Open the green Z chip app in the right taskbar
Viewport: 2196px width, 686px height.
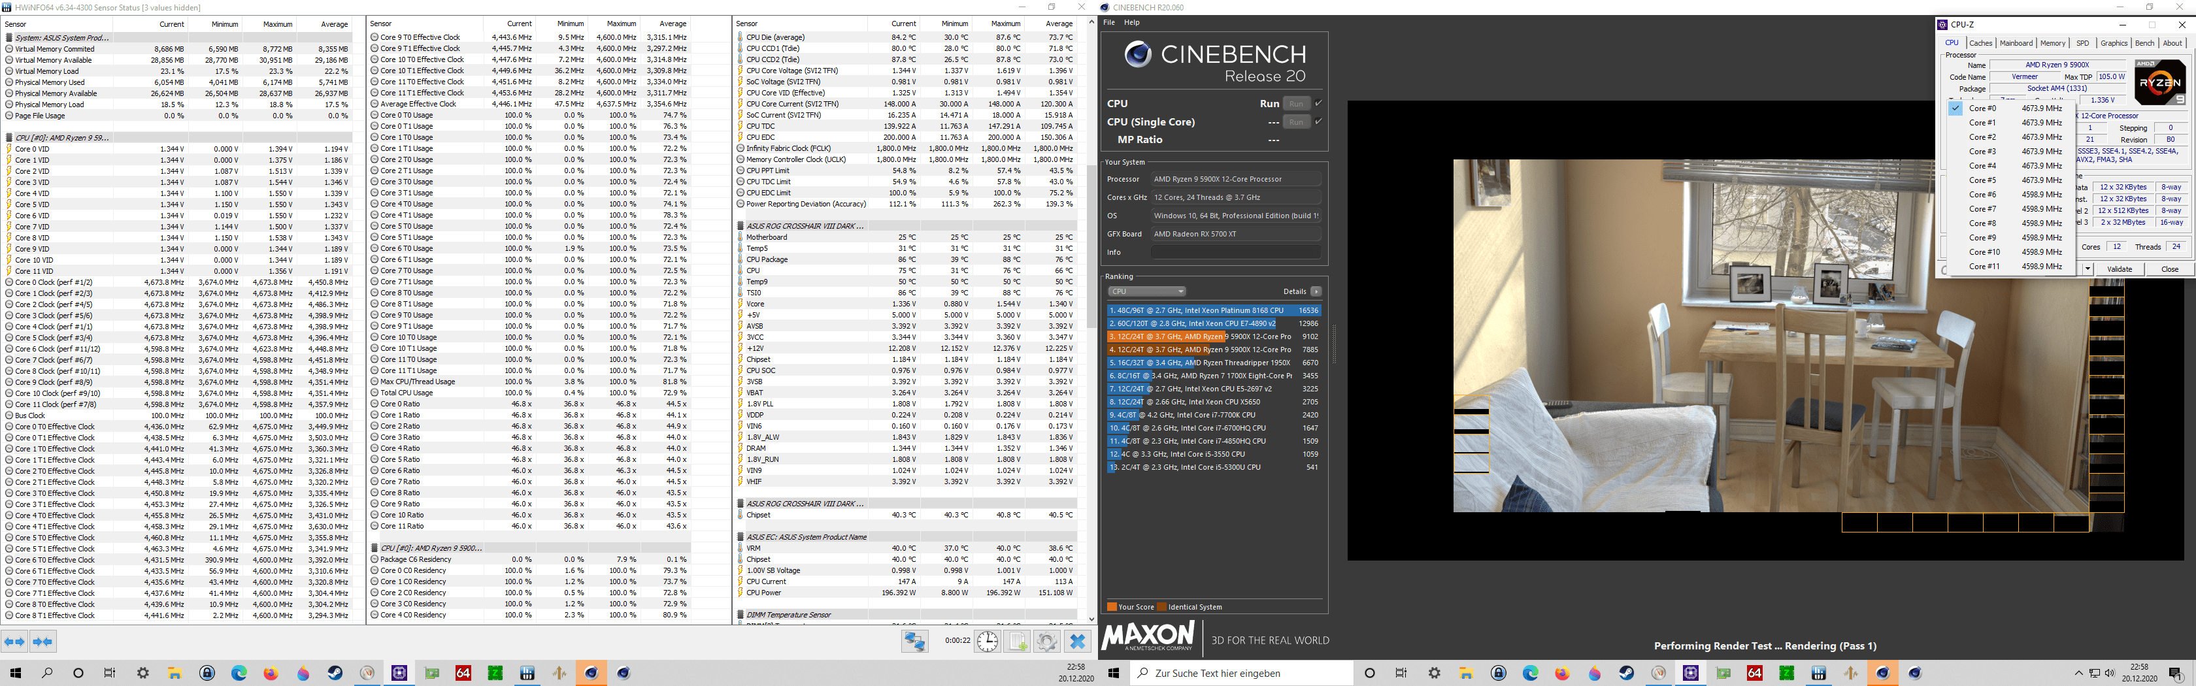[1787, 673]
